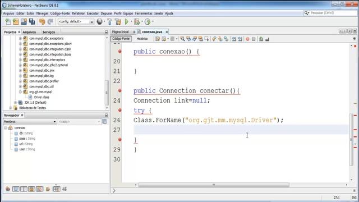Click the New File toolbar icon
The height and width of the screenshot is (202, 359).
[x=8, y=22]
